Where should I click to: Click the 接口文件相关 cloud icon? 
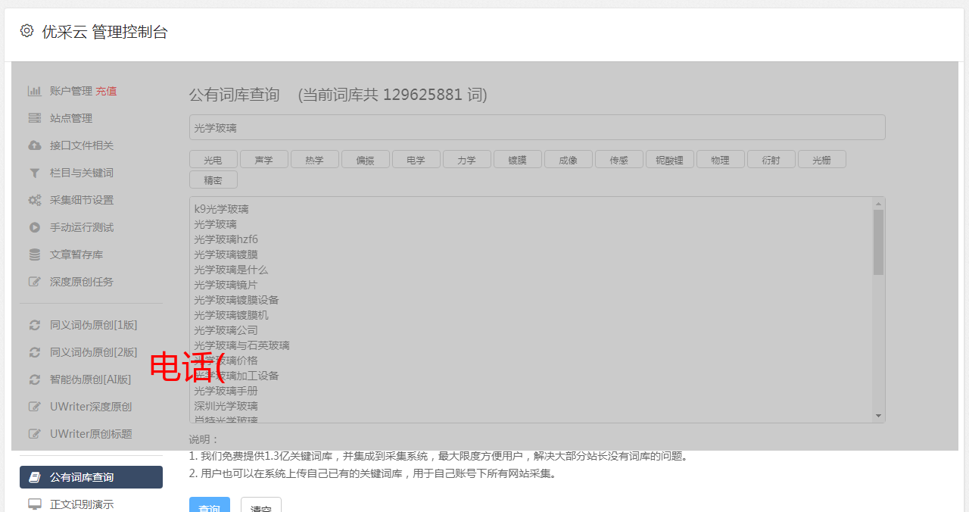coord(35,145)
